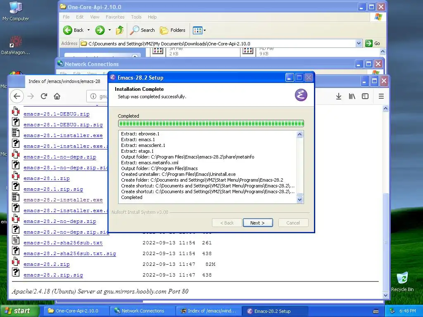Open browser home page
The image size is (423, 317).
pos(57,96)
